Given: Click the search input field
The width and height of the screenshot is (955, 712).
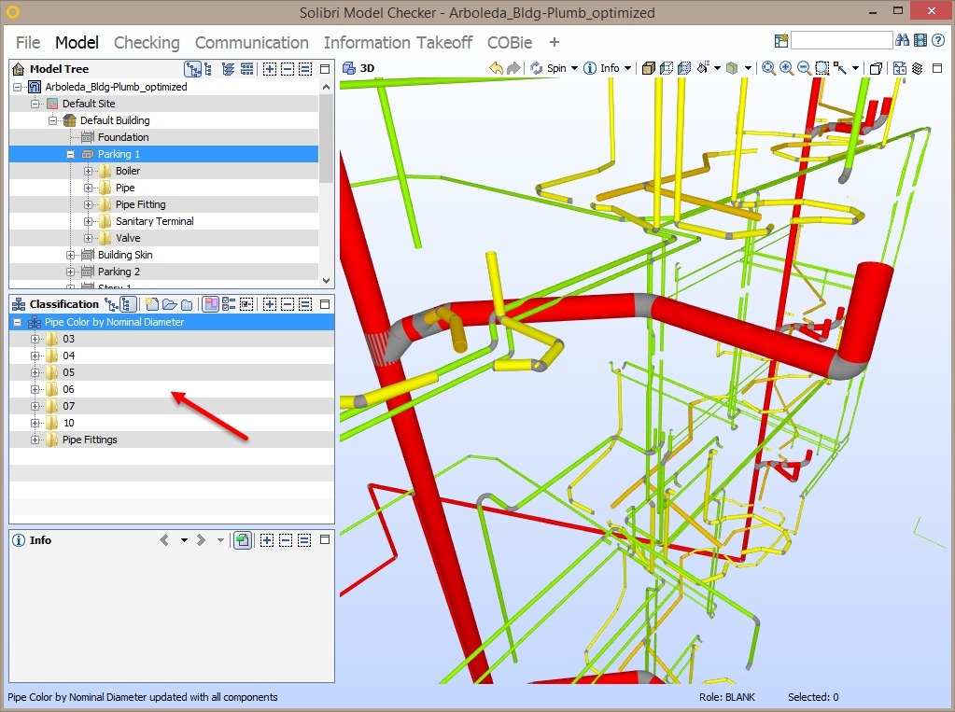Looking at the screenshot, I should point(841,41).
